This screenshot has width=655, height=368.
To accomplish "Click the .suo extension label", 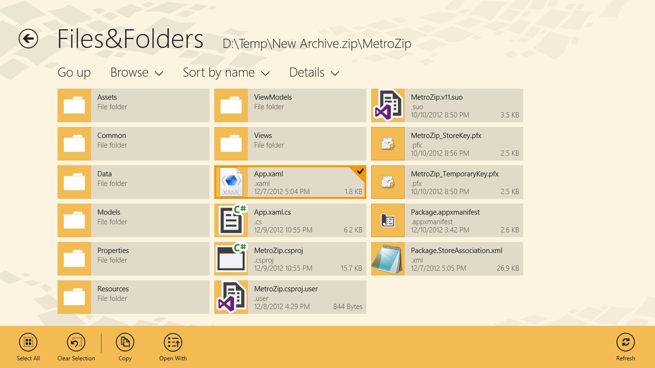I will coord(417,107).
